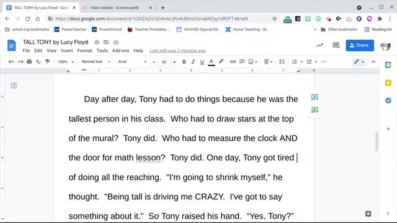Image resolution: width=397 pixels, height=223 pixels.
Task: Check document cloud save status icon
Action: pos(116,42)
